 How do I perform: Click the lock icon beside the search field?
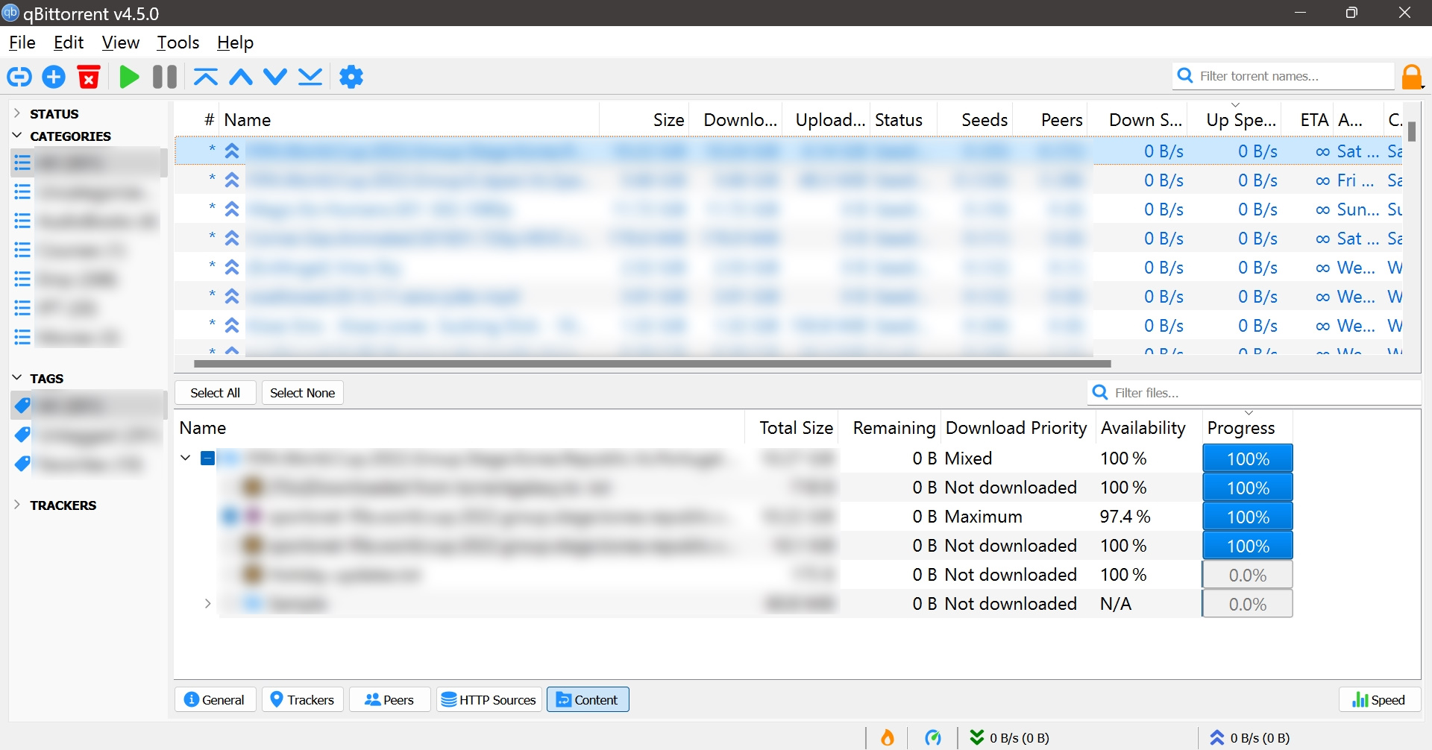click(1411, 76)
